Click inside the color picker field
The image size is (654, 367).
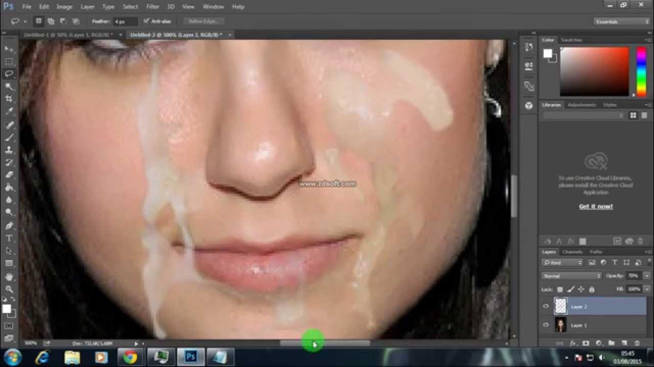click(x=594, y=71)
